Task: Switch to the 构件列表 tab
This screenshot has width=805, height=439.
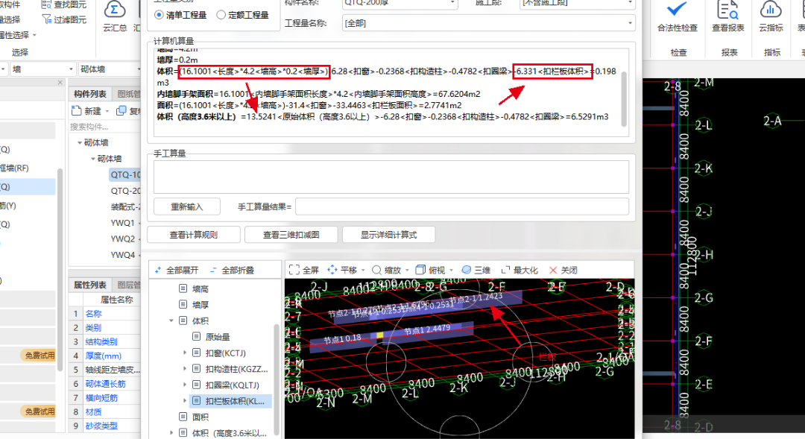Action: click(90, 93)
